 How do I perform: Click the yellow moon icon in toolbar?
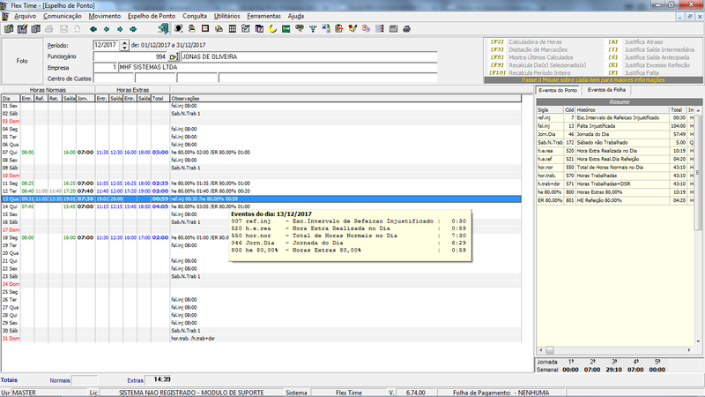272,29
